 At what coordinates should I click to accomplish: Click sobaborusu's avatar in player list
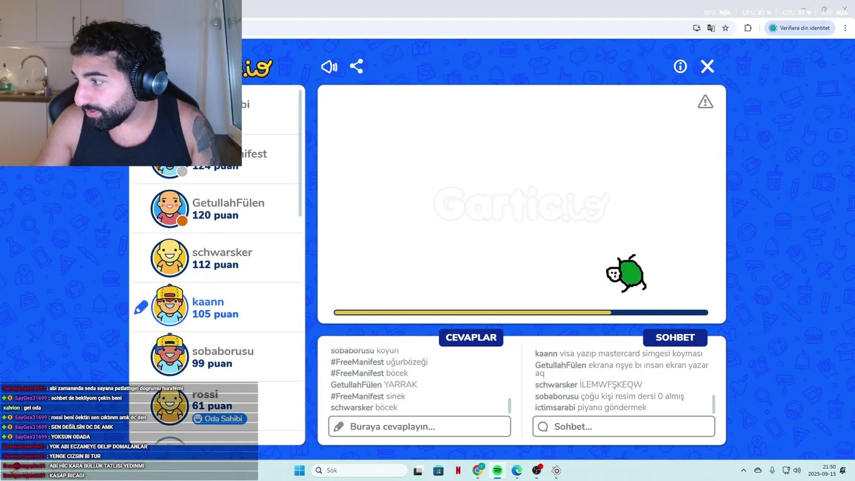point(170,356)
